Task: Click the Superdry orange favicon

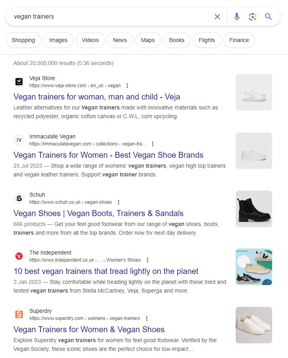Action: [x=19, y=314]
